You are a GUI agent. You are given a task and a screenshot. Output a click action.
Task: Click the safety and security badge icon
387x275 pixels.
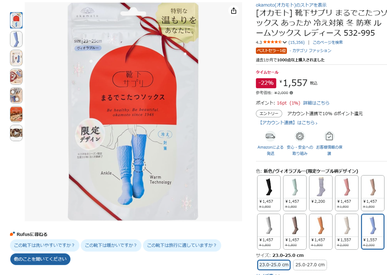click(300, 136)
